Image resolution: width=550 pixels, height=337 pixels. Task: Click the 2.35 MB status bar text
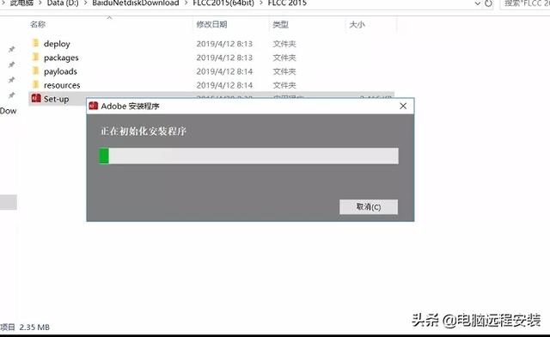click(x=34, y=328)
